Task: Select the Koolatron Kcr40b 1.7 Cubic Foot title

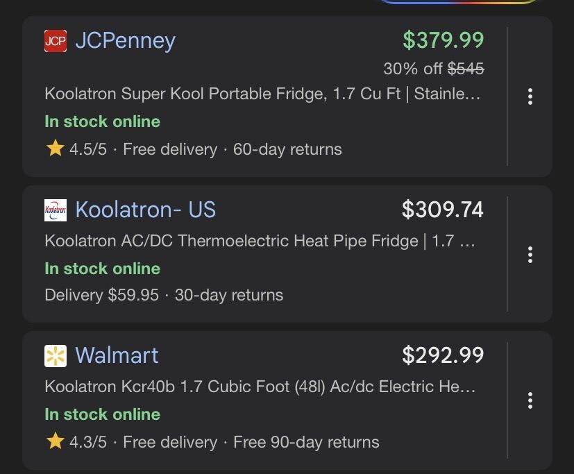Action: (x=260, y=387)
